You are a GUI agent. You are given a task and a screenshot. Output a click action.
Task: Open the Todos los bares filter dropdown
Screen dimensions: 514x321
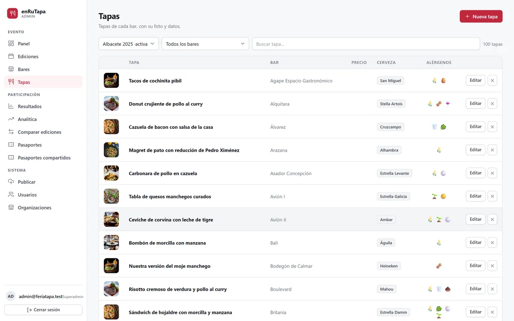[205, 44]
